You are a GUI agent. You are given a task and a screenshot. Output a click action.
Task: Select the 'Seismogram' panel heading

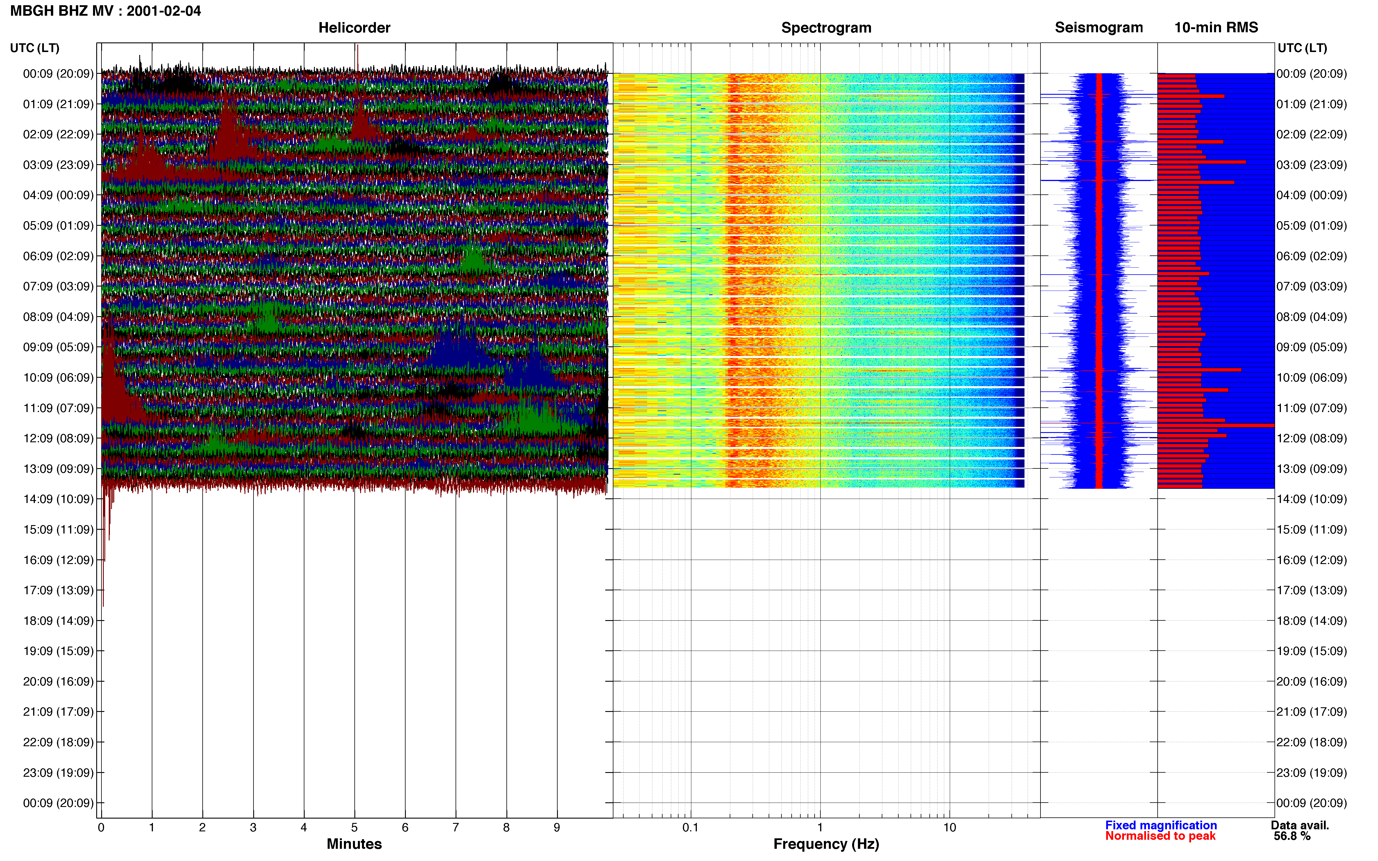[1098, 27]
